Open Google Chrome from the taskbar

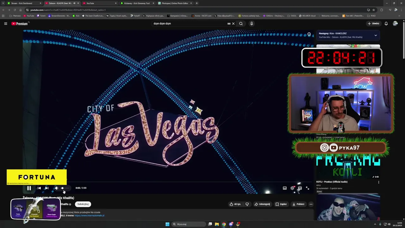tap(224, 224)
